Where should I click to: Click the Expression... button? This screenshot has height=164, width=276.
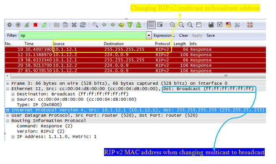[164, 35]
